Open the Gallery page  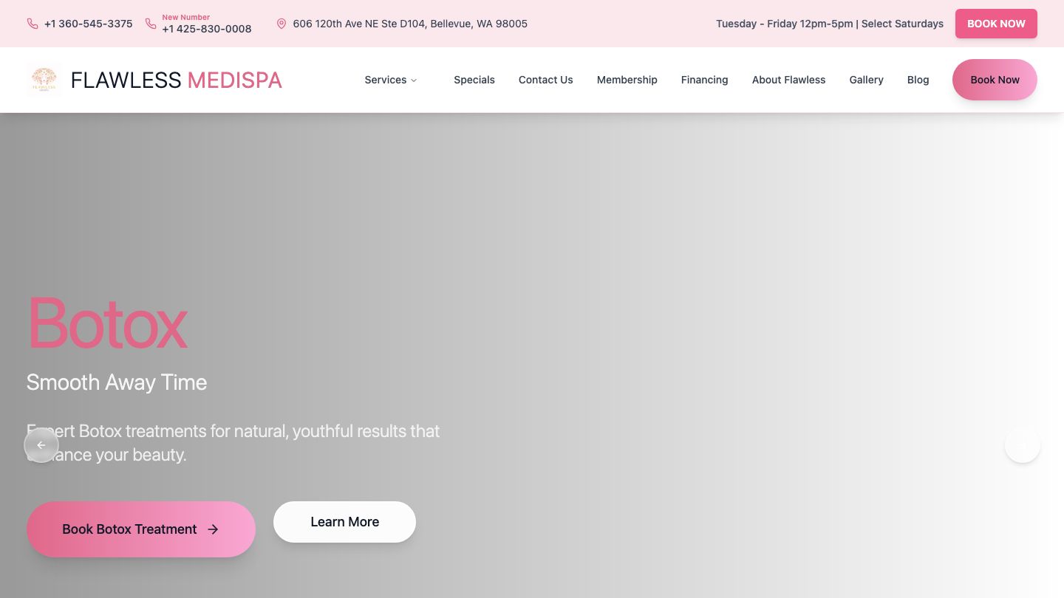pos(866,80)
